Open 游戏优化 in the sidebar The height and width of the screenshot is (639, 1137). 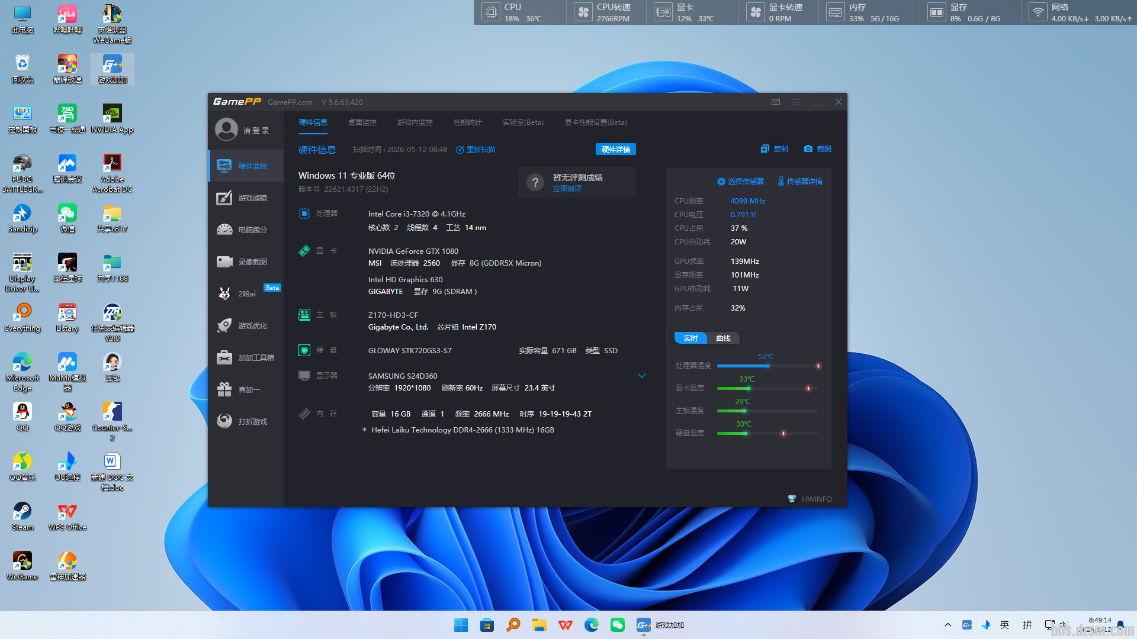[x=246, y=326]
